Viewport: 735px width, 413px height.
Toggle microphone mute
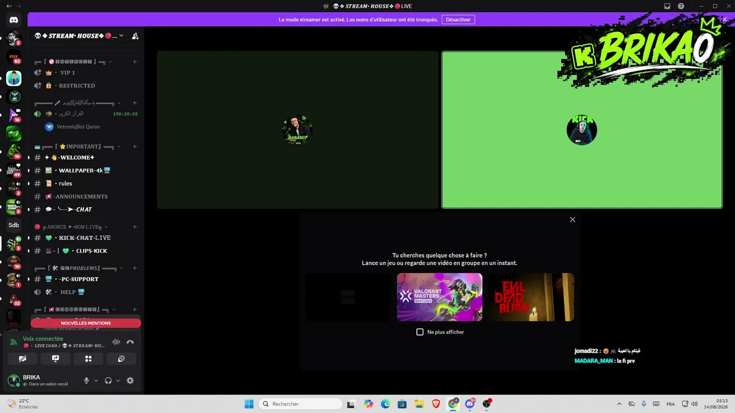click(x=86, y=380)
